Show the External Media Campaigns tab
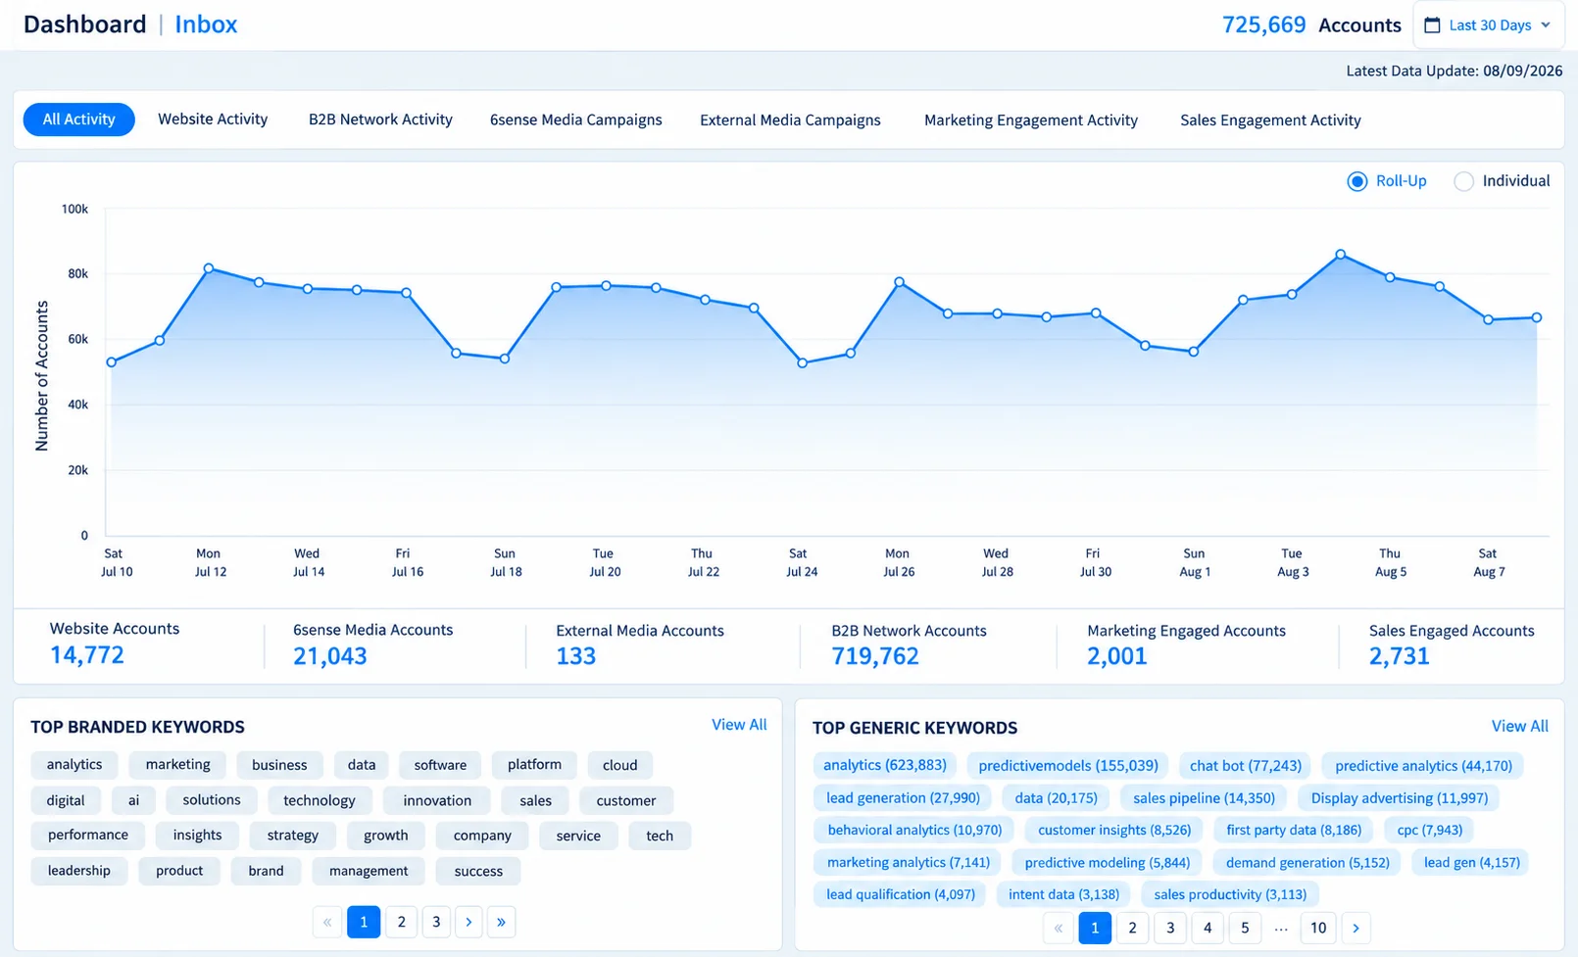Screen dimensions: 1578x957 click(x=790, y=120)
